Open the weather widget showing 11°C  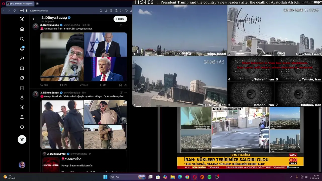coord(10,177)
